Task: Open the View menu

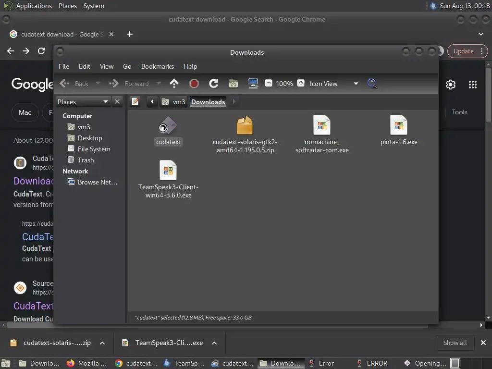Action: pos(107,66)
